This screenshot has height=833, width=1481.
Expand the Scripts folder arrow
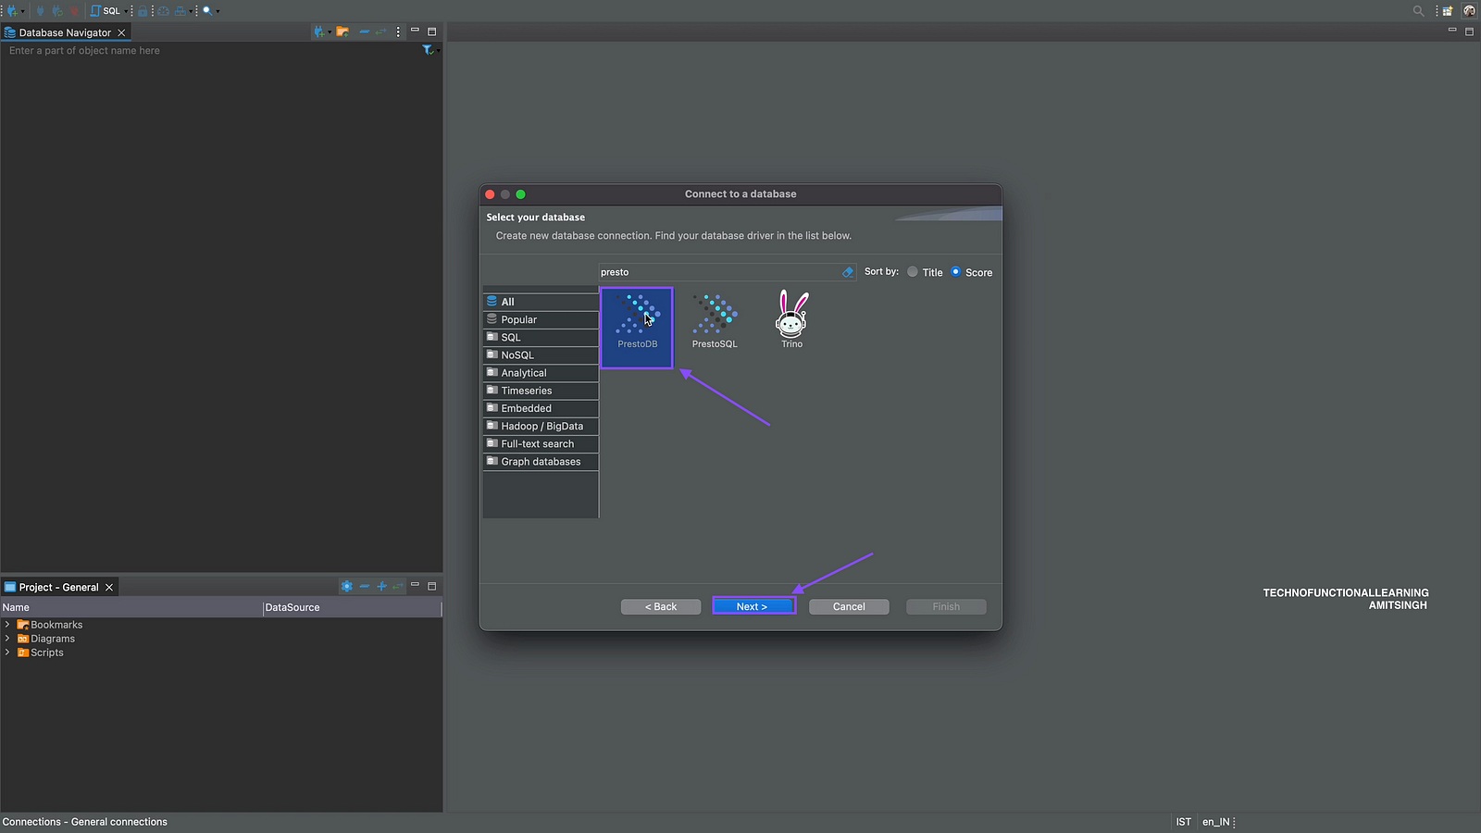click(x=7, y=653)
